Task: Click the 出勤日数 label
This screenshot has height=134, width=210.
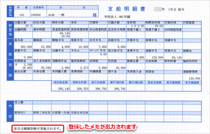Action: [x=20, y=23]
